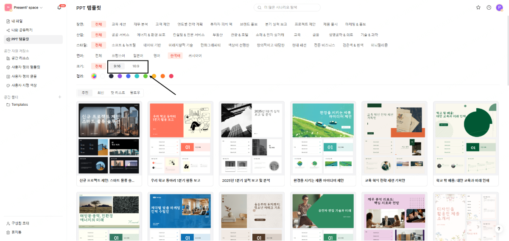
Task: Open the Templates folder in sidebar
Action: pos(20,104)
